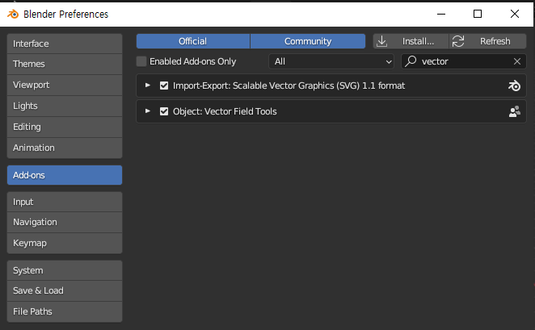Open the All category dropdown

[331, 61]
